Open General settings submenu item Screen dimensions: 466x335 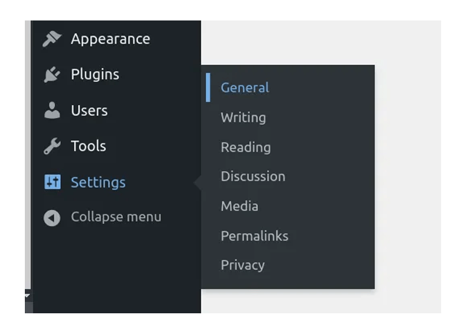coord(245,88)
